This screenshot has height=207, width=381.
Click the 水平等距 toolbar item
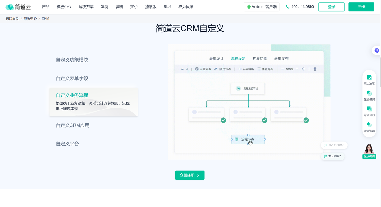[x=246, y=69]
